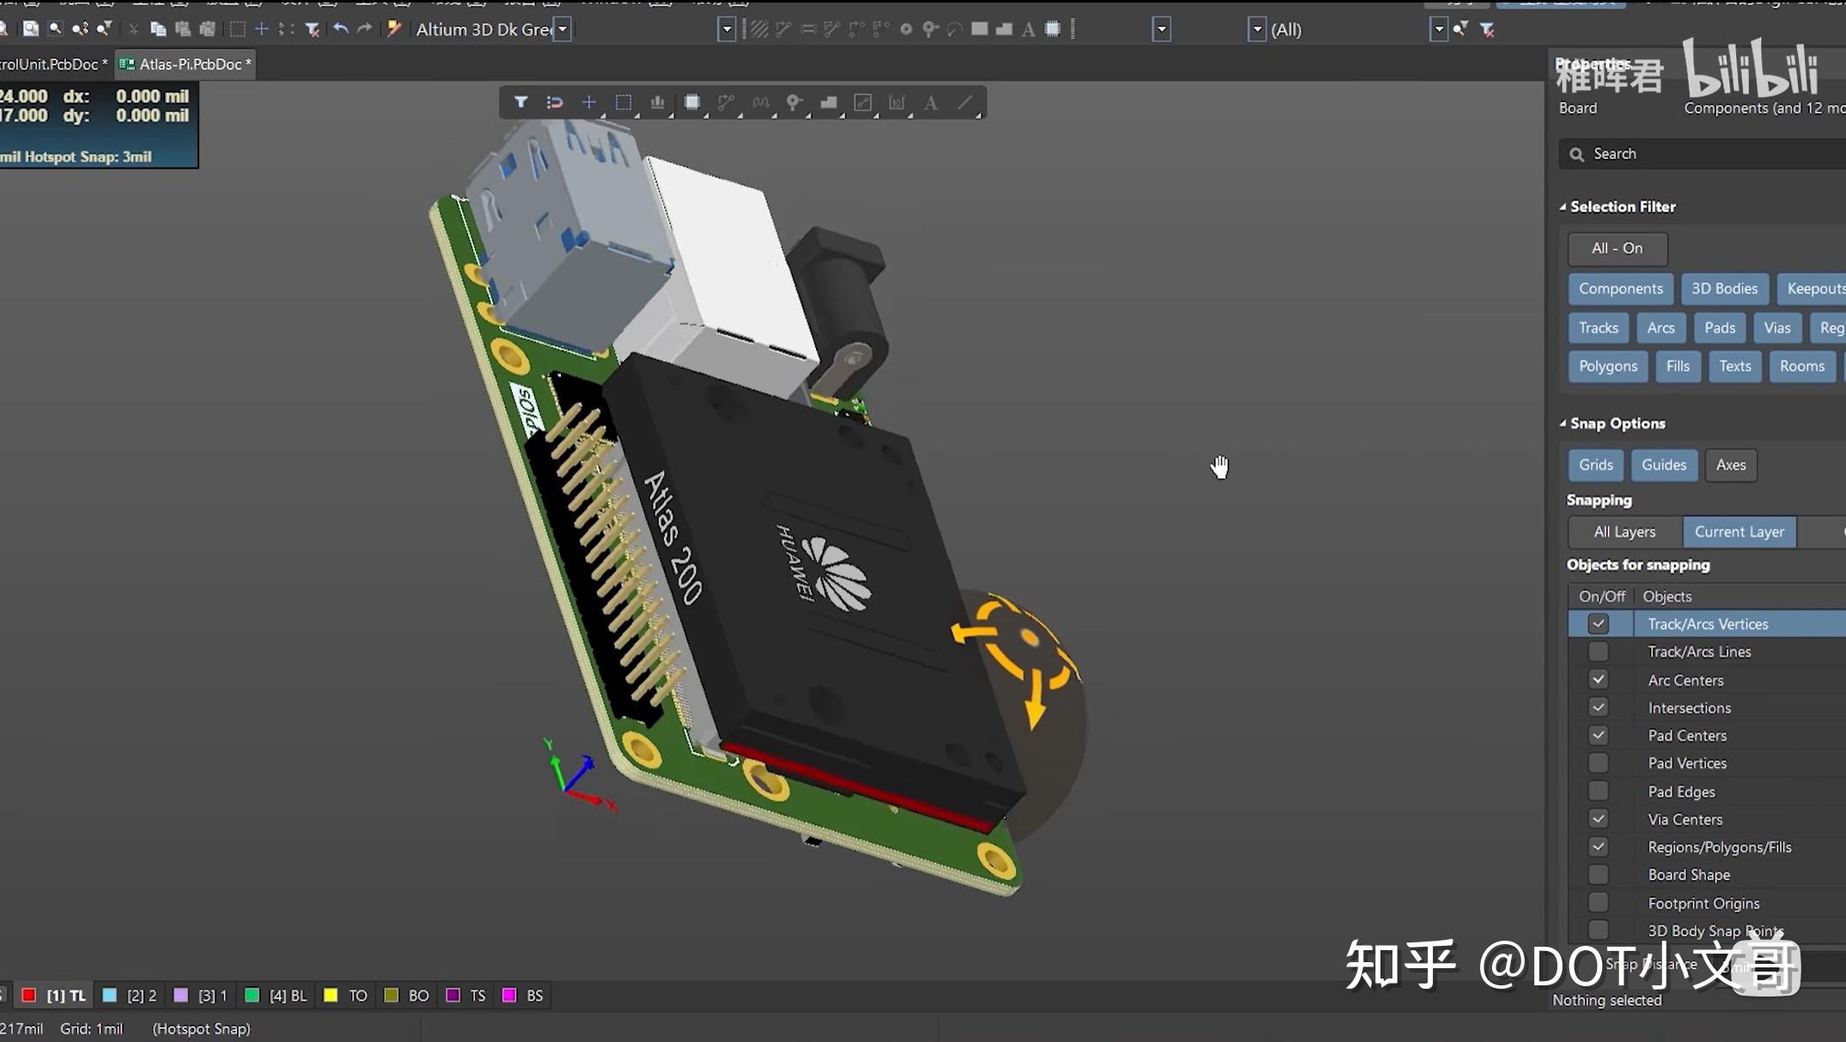Click the Cross Probe lightning icon
1846x1042 pixels.
(x=394, y=29)
